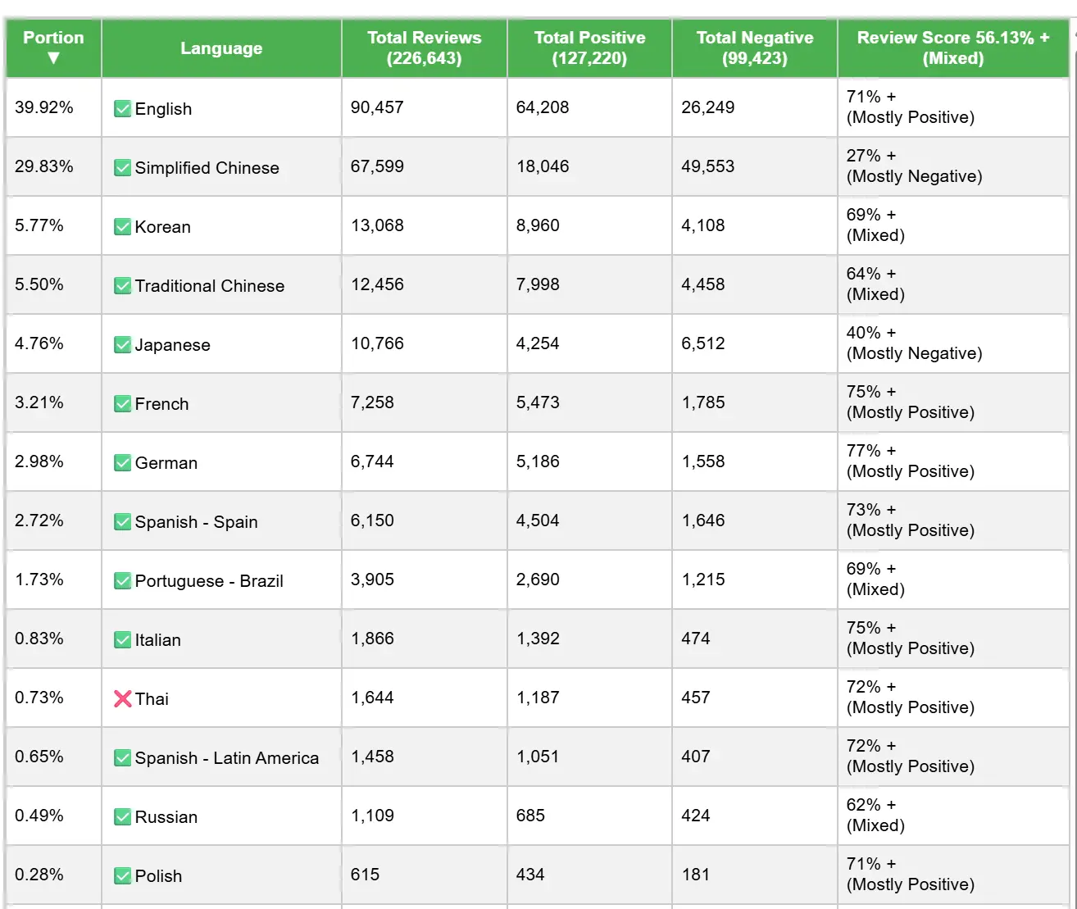
Task: Click the green check icon beside Korean
Action: [122, 226]
